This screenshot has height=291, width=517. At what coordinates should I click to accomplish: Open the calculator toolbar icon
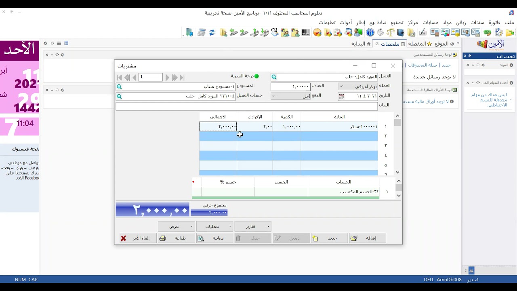(202, 32)
